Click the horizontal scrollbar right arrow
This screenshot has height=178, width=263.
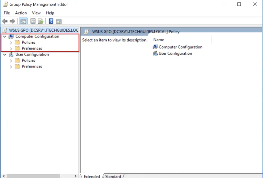pos(76,176)
